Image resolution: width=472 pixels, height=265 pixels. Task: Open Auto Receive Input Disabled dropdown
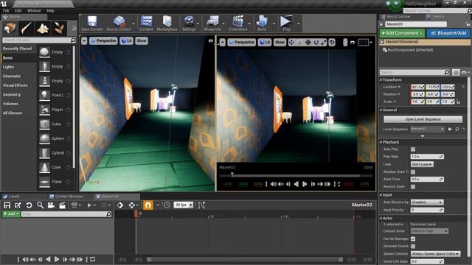[427, 202]
